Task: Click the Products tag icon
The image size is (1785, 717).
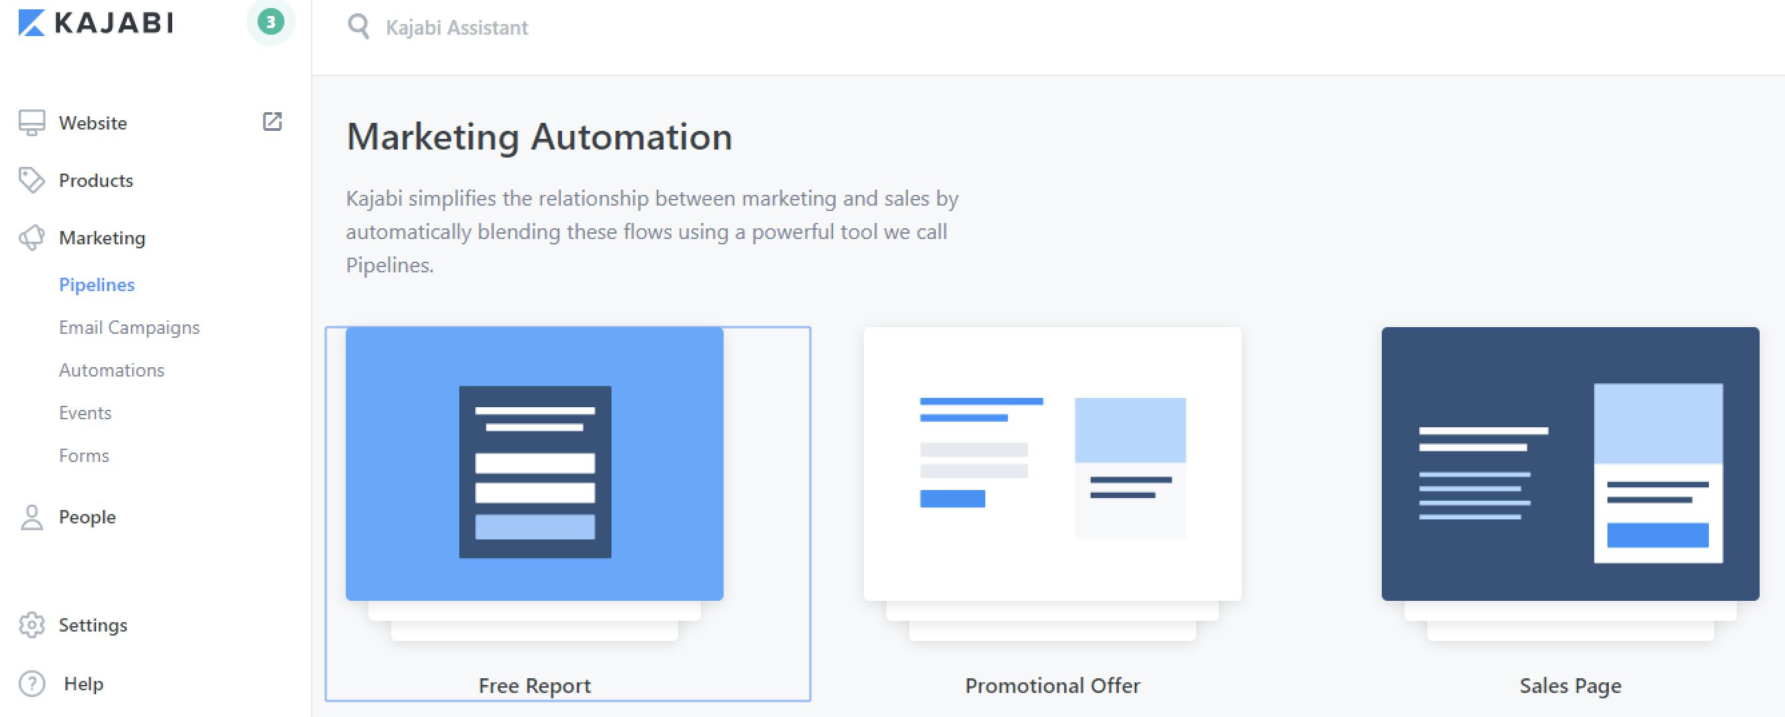Action: tap(32, 180)
